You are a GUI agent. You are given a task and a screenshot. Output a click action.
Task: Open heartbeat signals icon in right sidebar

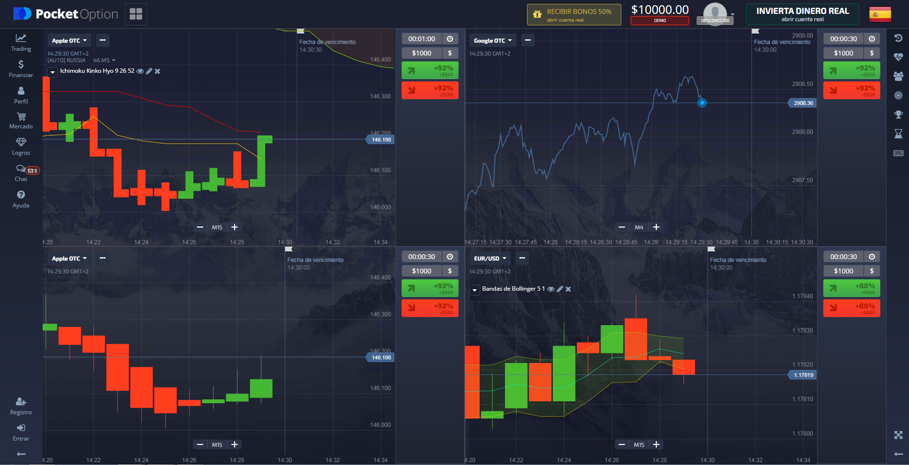898,57
